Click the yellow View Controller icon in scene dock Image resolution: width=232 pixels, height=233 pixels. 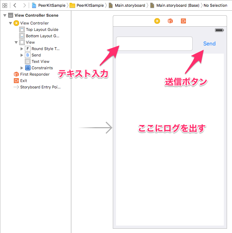click(x=157, y=21)
